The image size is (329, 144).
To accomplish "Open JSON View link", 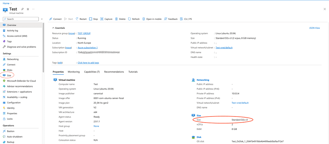I will click(x=314, y=28).
